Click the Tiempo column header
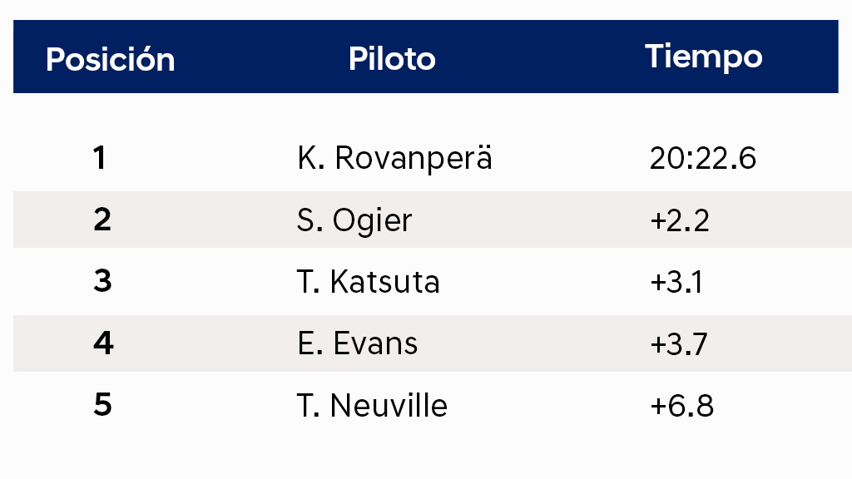 [x=704, y=57]
